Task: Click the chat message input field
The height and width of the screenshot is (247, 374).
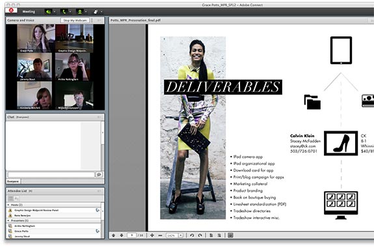Action: 51,174
